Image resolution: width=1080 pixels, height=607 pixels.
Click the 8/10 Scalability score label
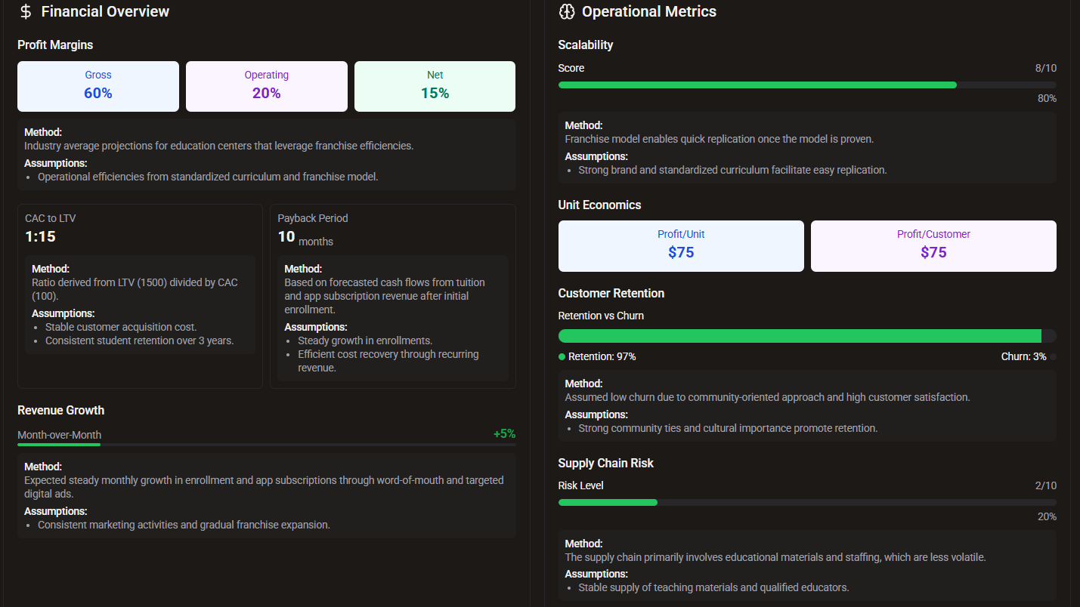(x=1045, y=67)
